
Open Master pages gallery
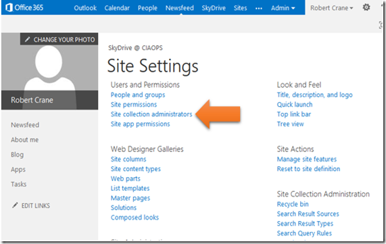coord(130,198)
